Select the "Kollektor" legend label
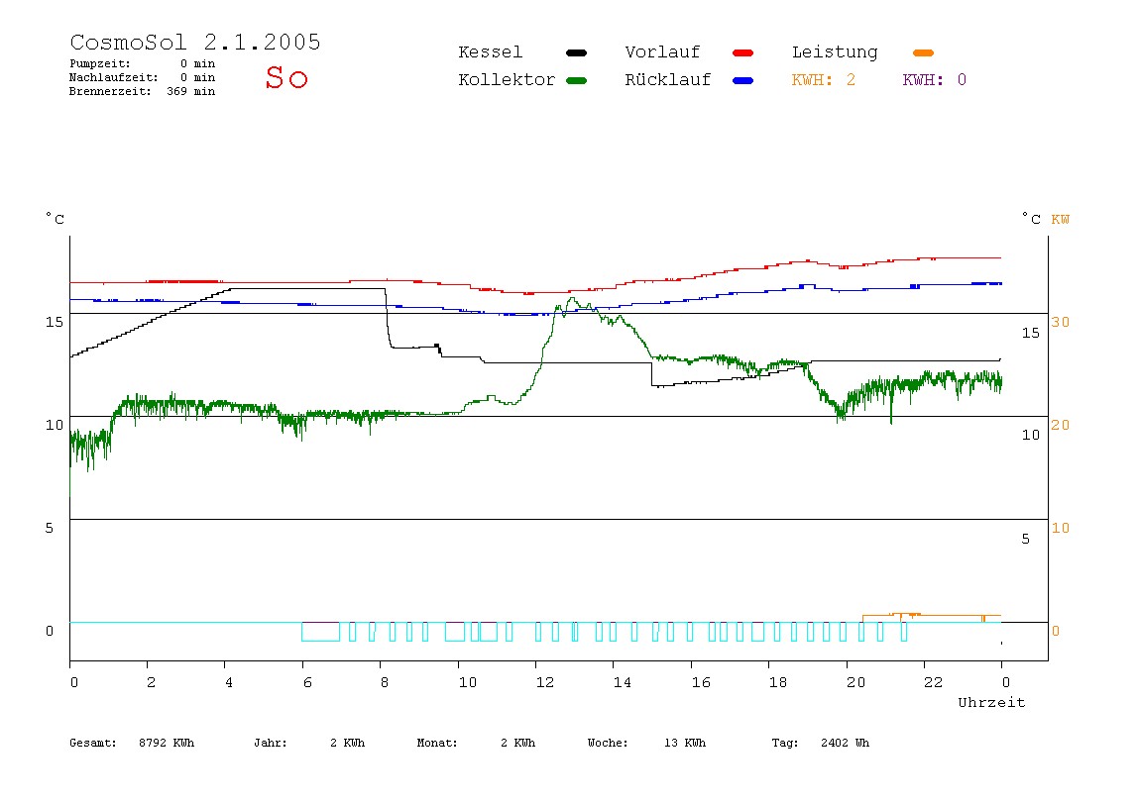The height and width of the screenshot is (804, 1138). [507, 80]
